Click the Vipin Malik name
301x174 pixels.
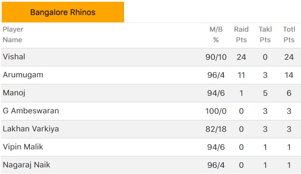(23, 147)
